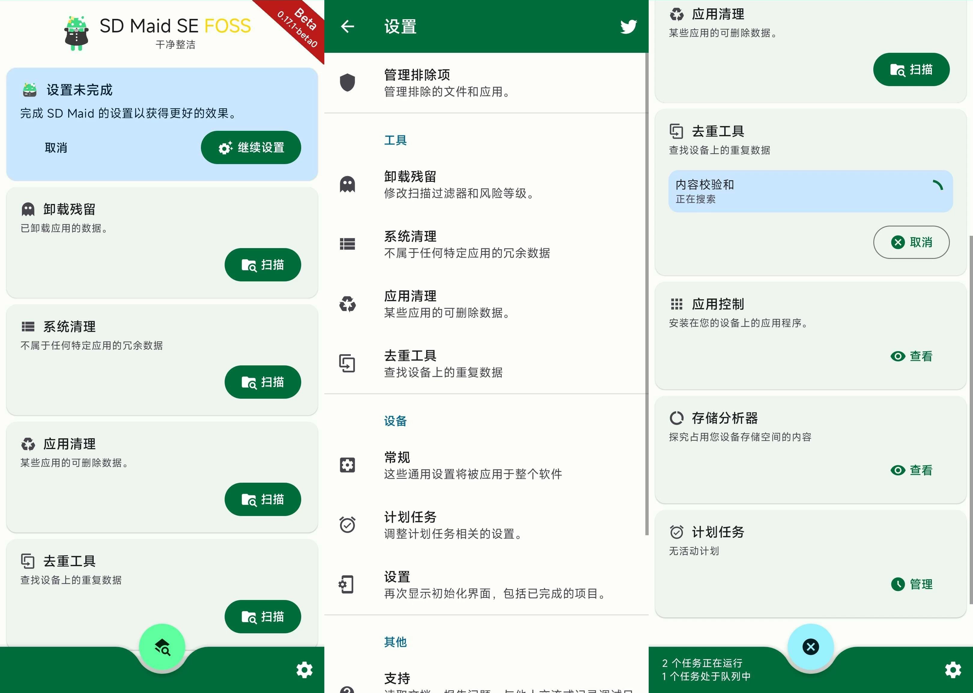Viewport: 973px width, 693px height.
Task: Open the Twitter bird icon in the header
Action: point(628,26)
